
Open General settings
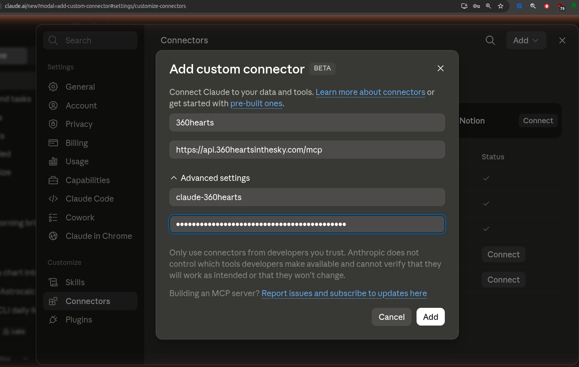coord(90,87)
